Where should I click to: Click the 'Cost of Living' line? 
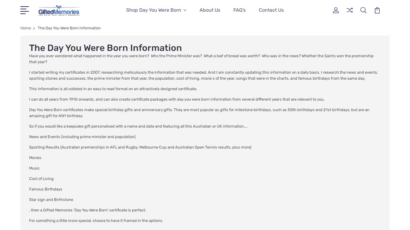coord(41,179)
